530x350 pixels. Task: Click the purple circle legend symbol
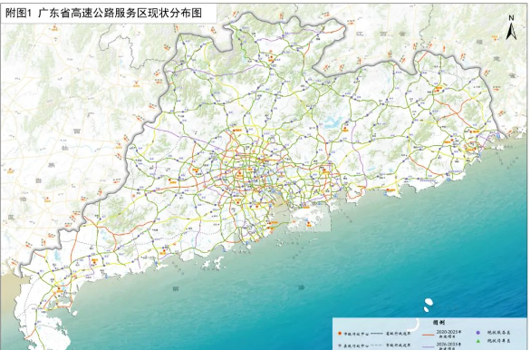[x=478, y=333]
